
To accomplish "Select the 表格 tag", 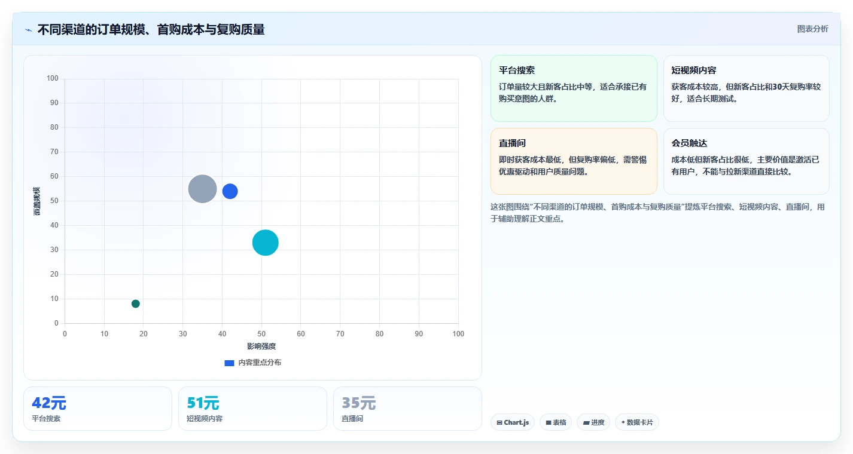I will click(556, 422).
